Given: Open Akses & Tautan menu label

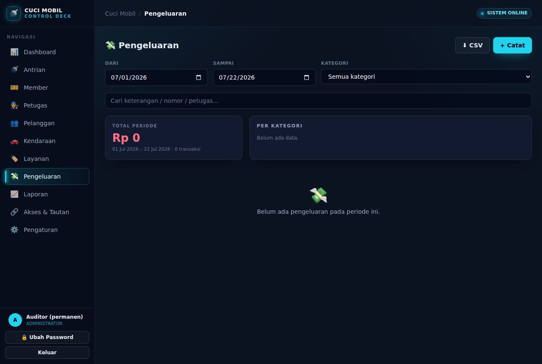Looking at the screenshot, I should [x=46, y=212].
